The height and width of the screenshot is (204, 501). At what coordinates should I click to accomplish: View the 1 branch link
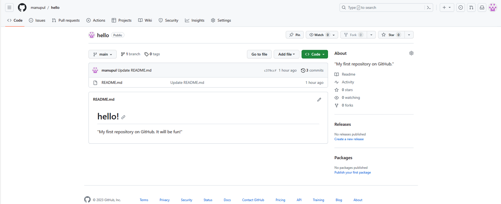click(130, 54)
